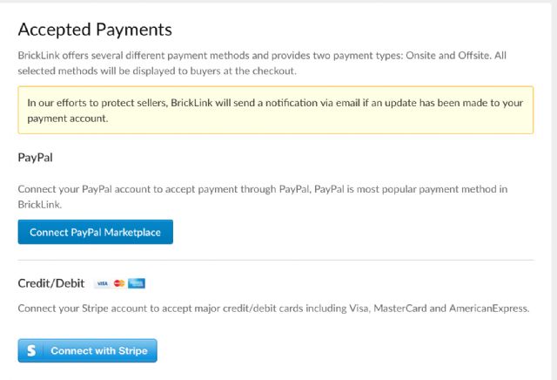Click 'Connect your PayPal account' description text
The height and width of the screenshot is (380, 557).
pos(96,188)
